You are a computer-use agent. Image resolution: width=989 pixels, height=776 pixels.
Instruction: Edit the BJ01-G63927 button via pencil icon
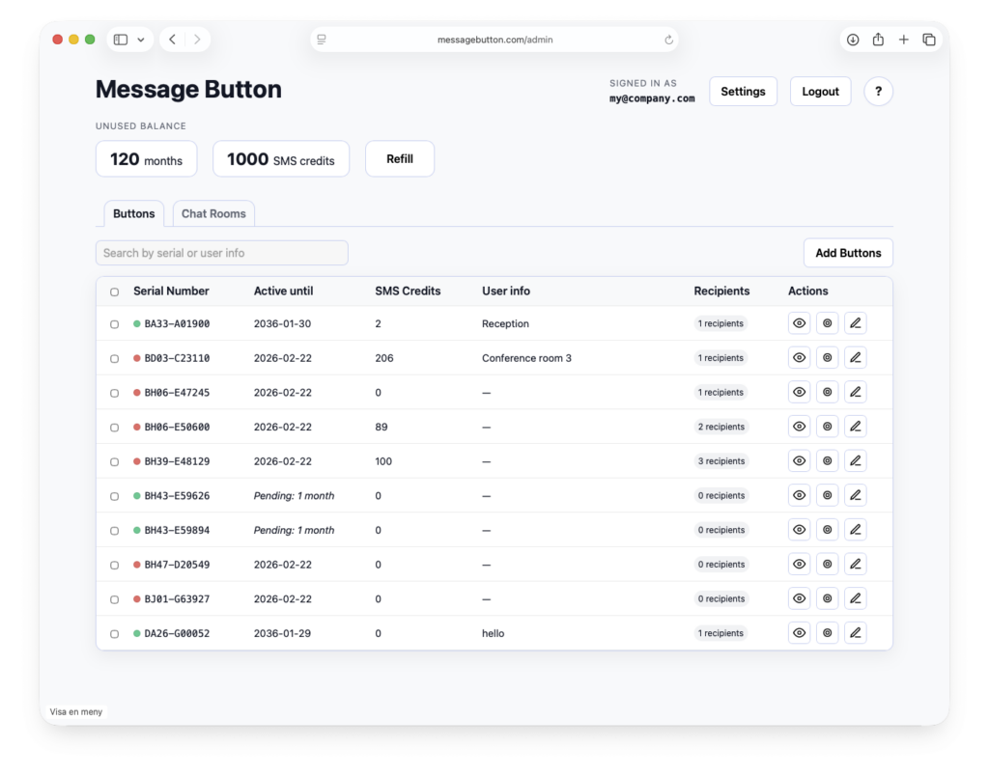point(855,599)
